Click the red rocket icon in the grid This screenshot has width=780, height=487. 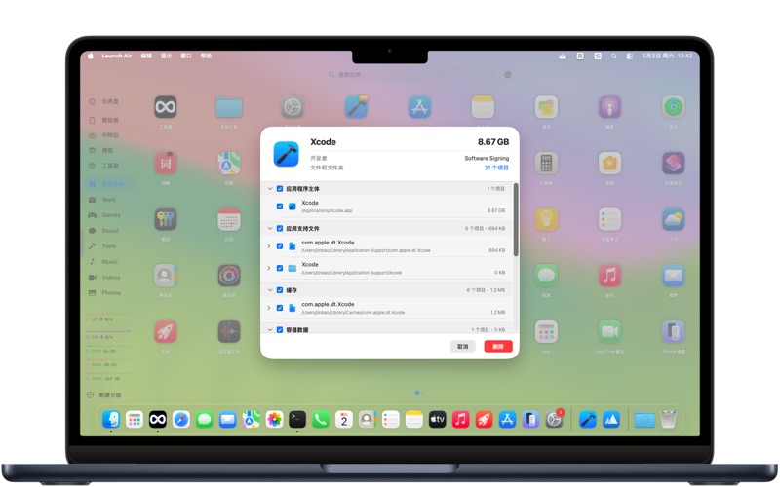coord(166,331)
